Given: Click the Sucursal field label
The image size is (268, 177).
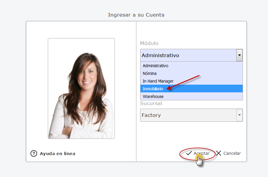Looking at the screenshot, I should coord(151,103).
